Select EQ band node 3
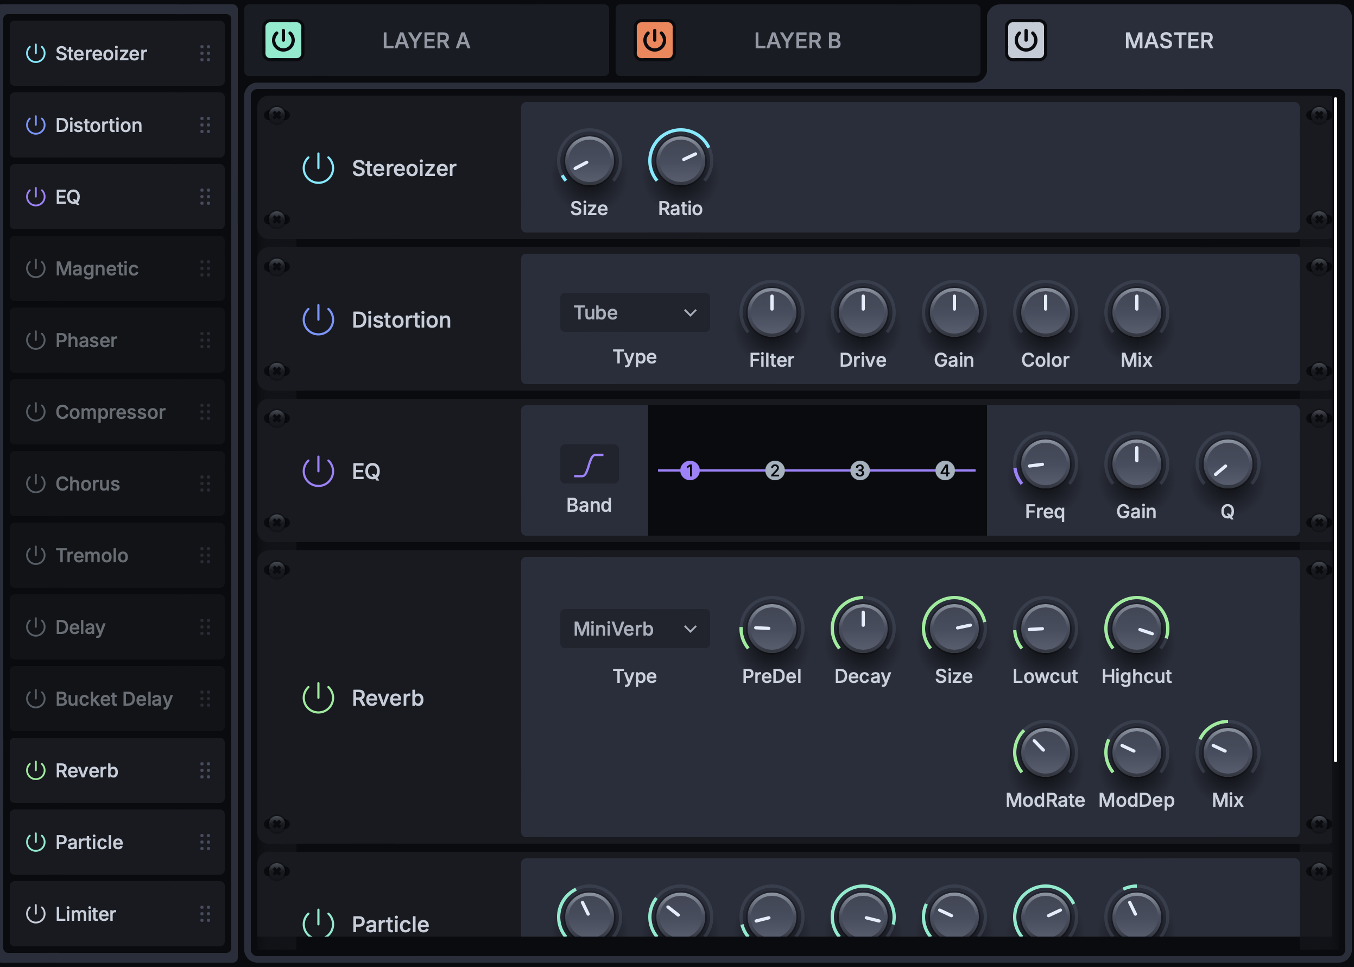 tap(859, 470)
